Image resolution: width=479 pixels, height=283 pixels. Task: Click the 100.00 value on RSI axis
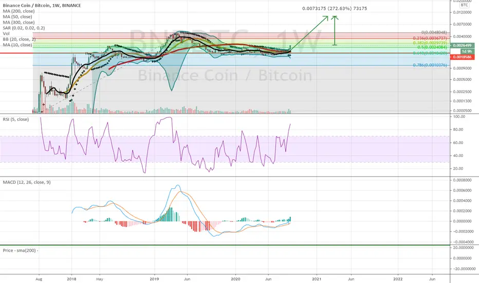coord(459,117)
